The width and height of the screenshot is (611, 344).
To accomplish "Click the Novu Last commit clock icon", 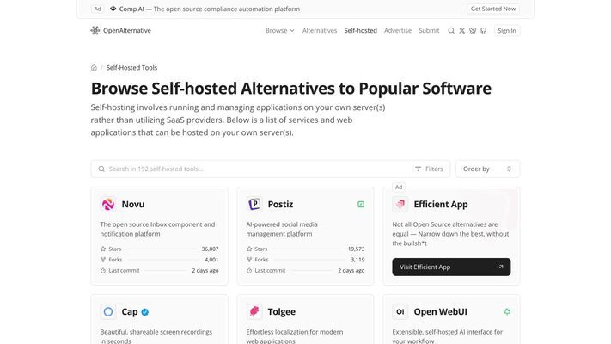I will coord(103,270).
